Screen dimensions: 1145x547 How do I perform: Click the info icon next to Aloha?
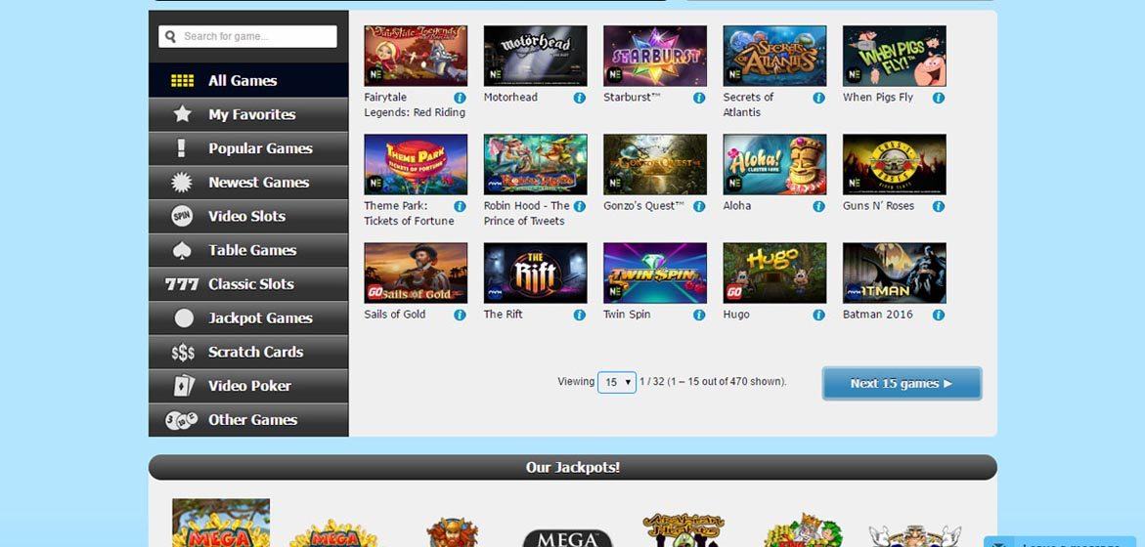pyautogui.click(x=818, y=206)
